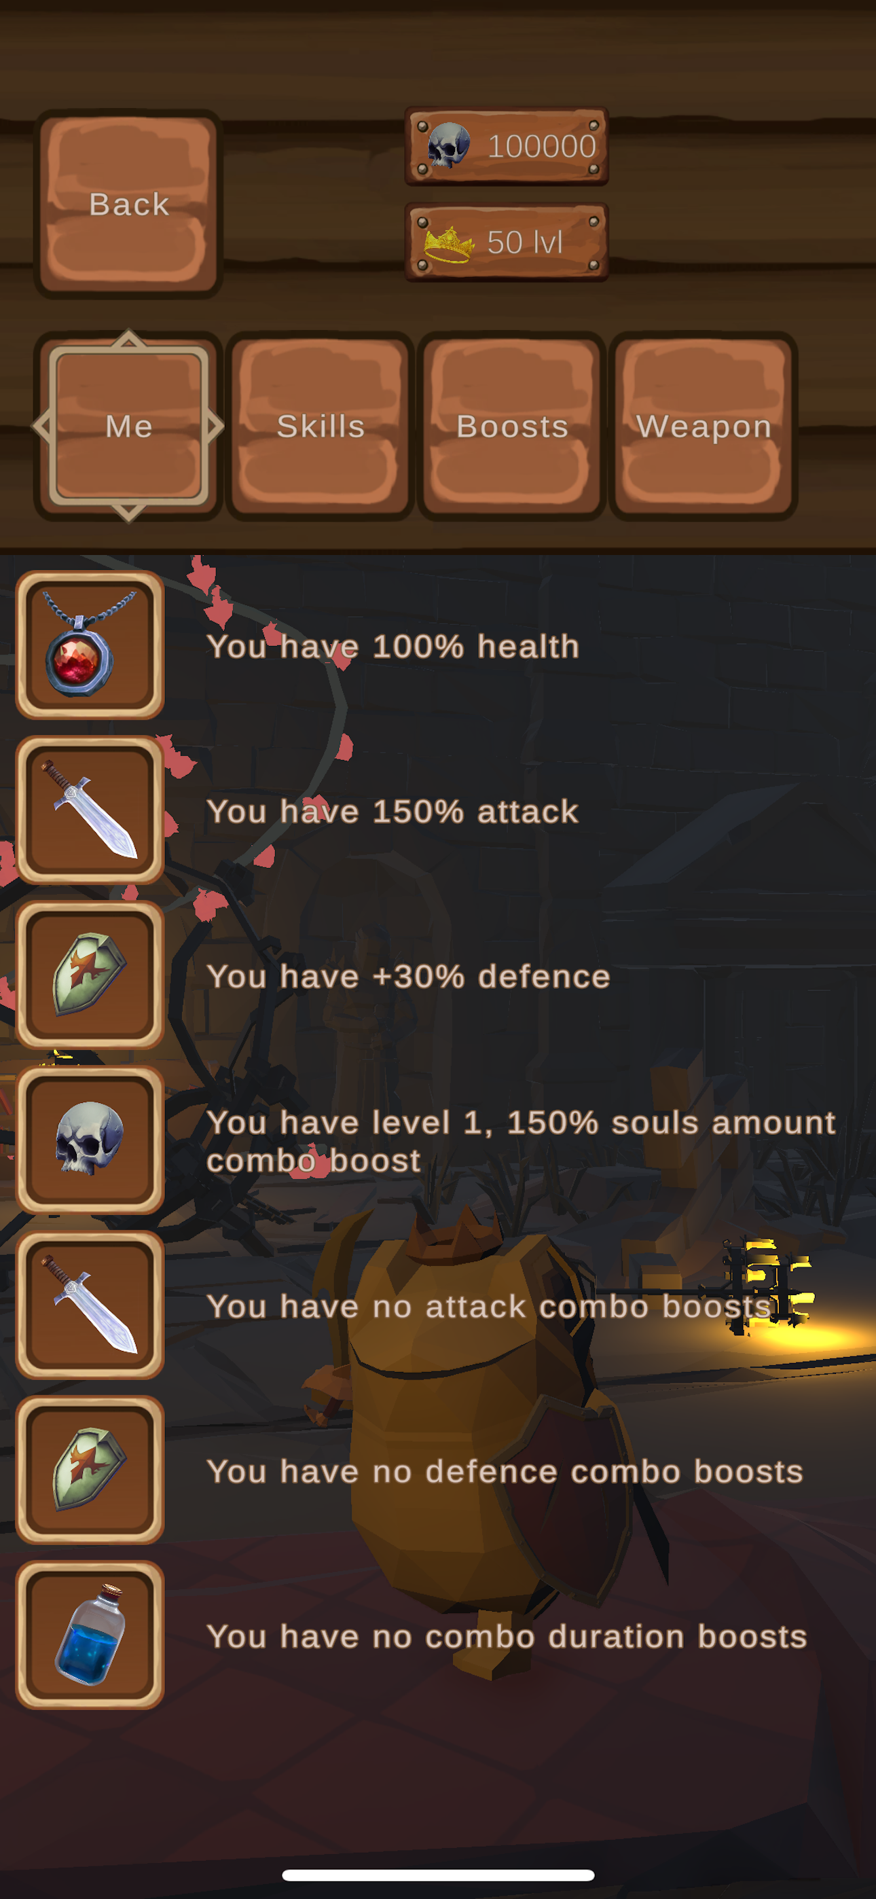The width and height of the screenshot is (876, 1899).
Task: Tap the shield icon beside +30% defence
Action: point(90,975)
